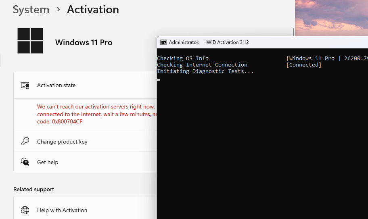Select the Windows 11 Pro edition title

point(84,42)
